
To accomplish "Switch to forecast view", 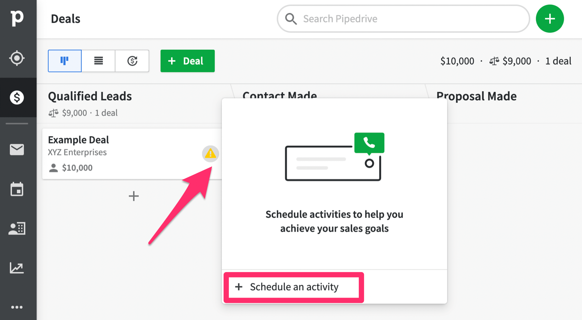I will click(132, 61).
